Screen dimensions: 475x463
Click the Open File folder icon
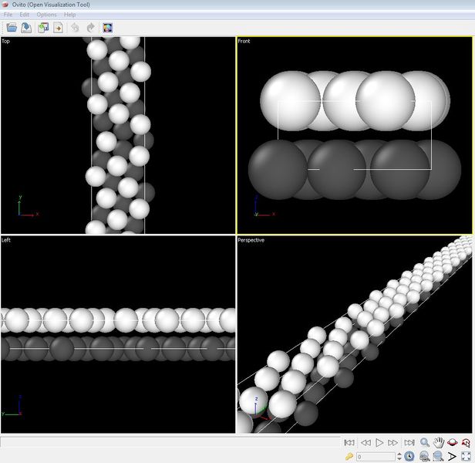(12, 28)
